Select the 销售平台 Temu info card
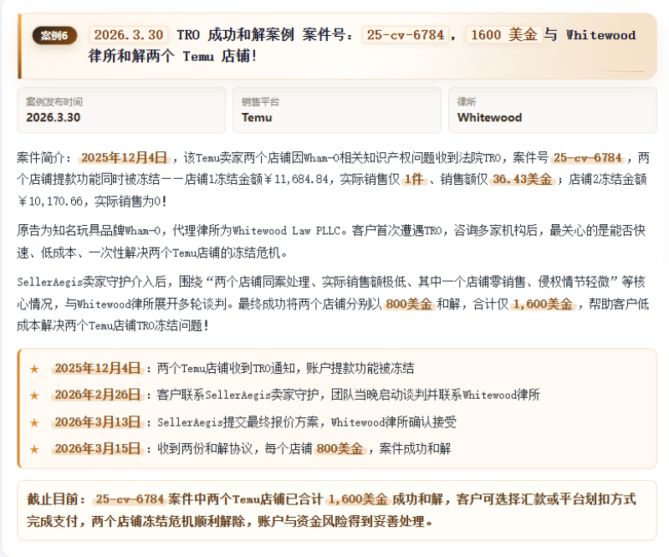The width and height of the screenshot is (669, 557). pyautogui.click(x=337, y=110)
